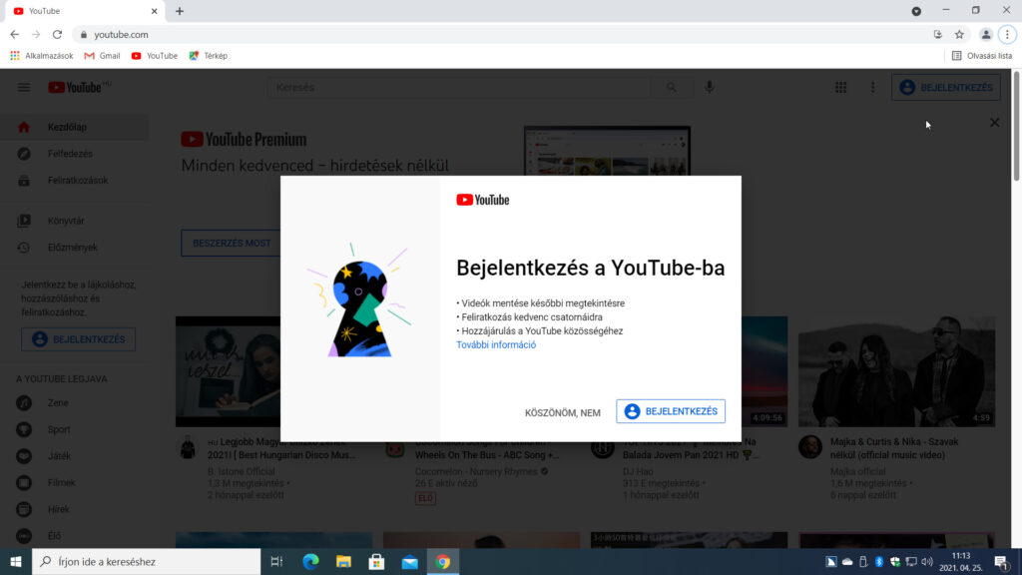Image resolution: width=1022 pixels, height=575 pixels.
Task: Open the three-dot settings menu in header
Action: point(872,88)
